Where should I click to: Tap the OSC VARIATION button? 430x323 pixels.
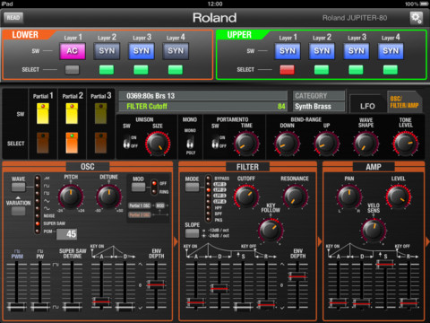(18, 211)
